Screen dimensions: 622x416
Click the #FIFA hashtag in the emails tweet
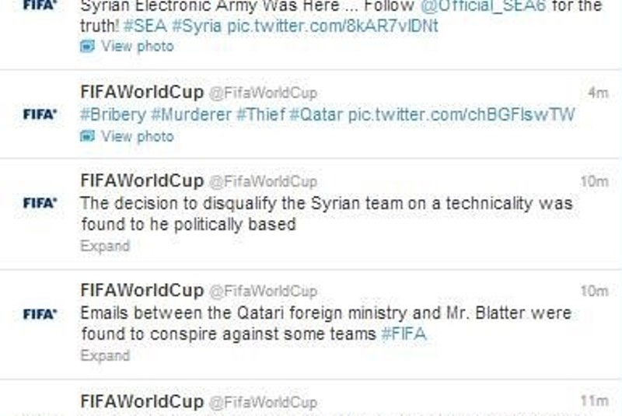click(x=404, y=334)
